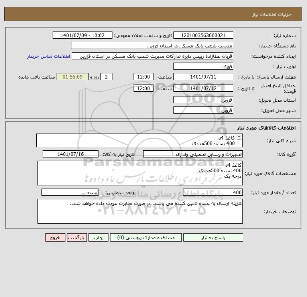Click the unit field 'بسته'

click(x=70, y=192)
